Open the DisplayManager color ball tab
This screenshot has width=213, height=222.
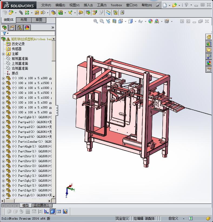27,27
